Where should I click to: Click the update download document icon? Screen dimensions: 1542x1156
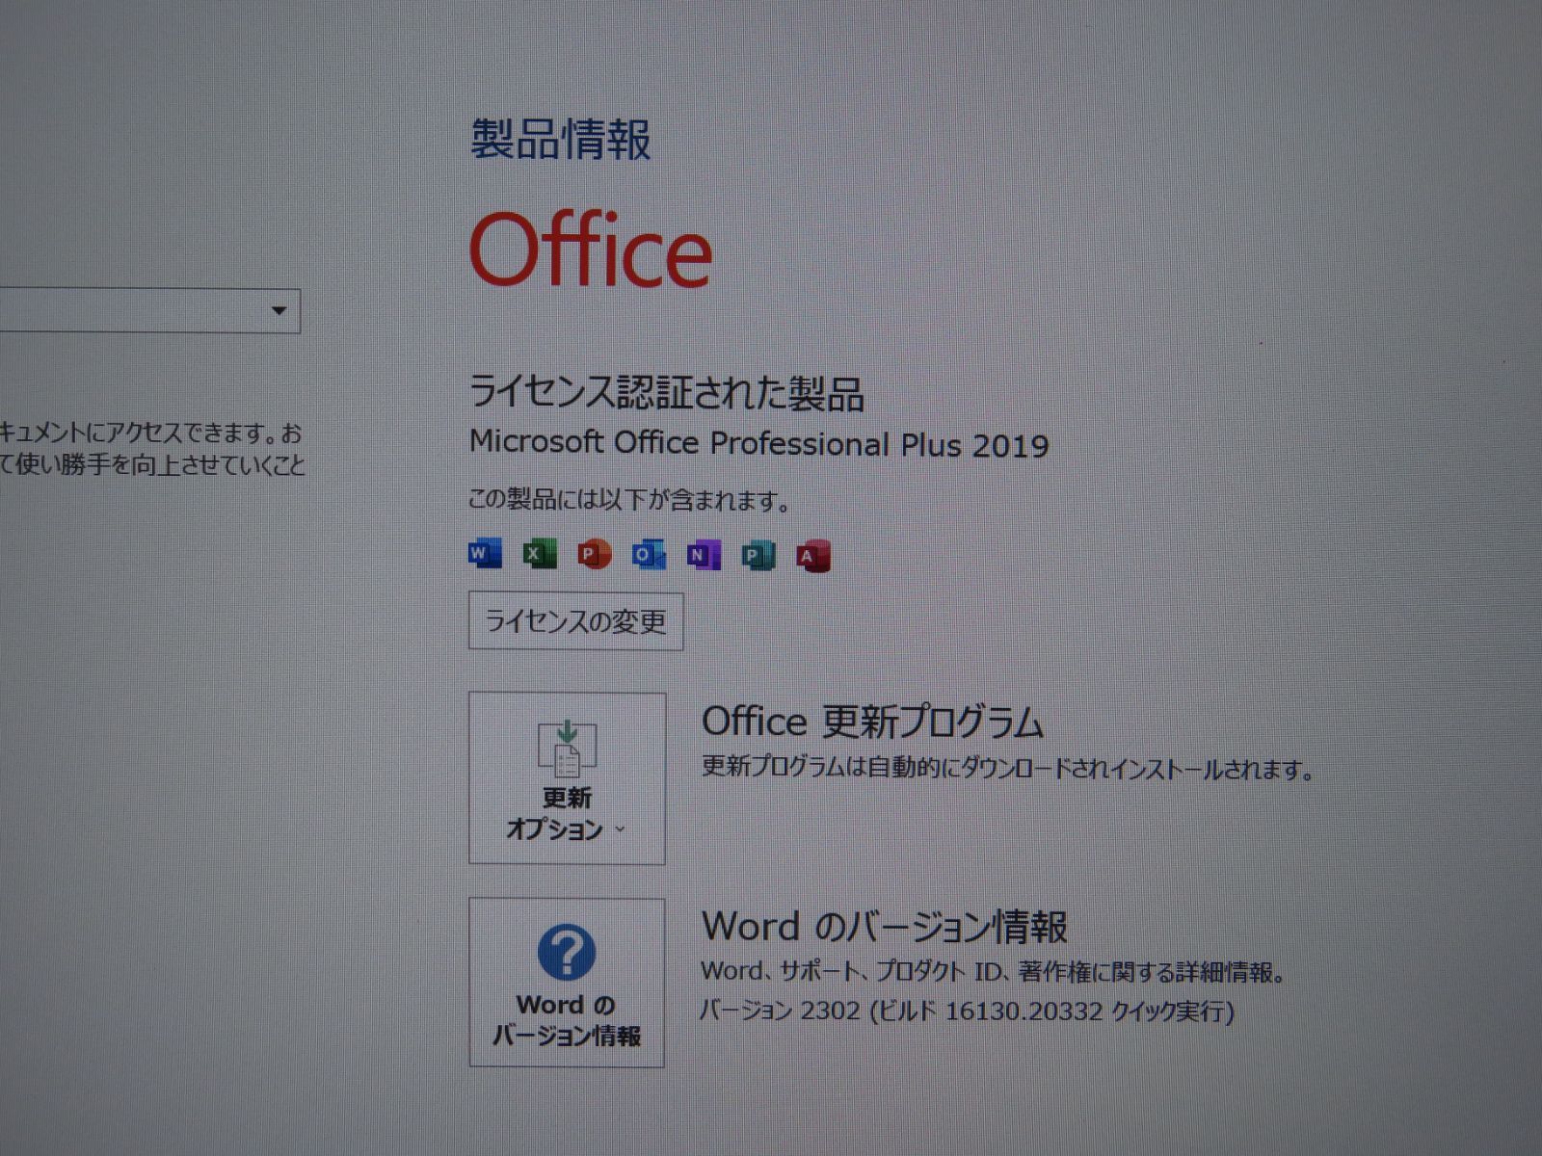coord(567,749)
